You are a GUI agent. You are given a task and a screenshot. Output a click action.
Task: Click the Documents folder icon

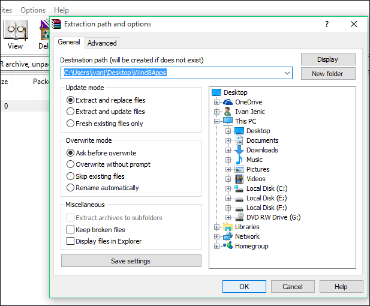pyautogui.click(x=239, y=140)
